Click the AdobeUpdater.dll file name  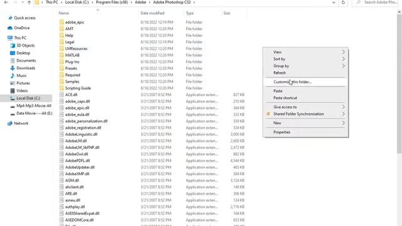[x=80, y=168]
